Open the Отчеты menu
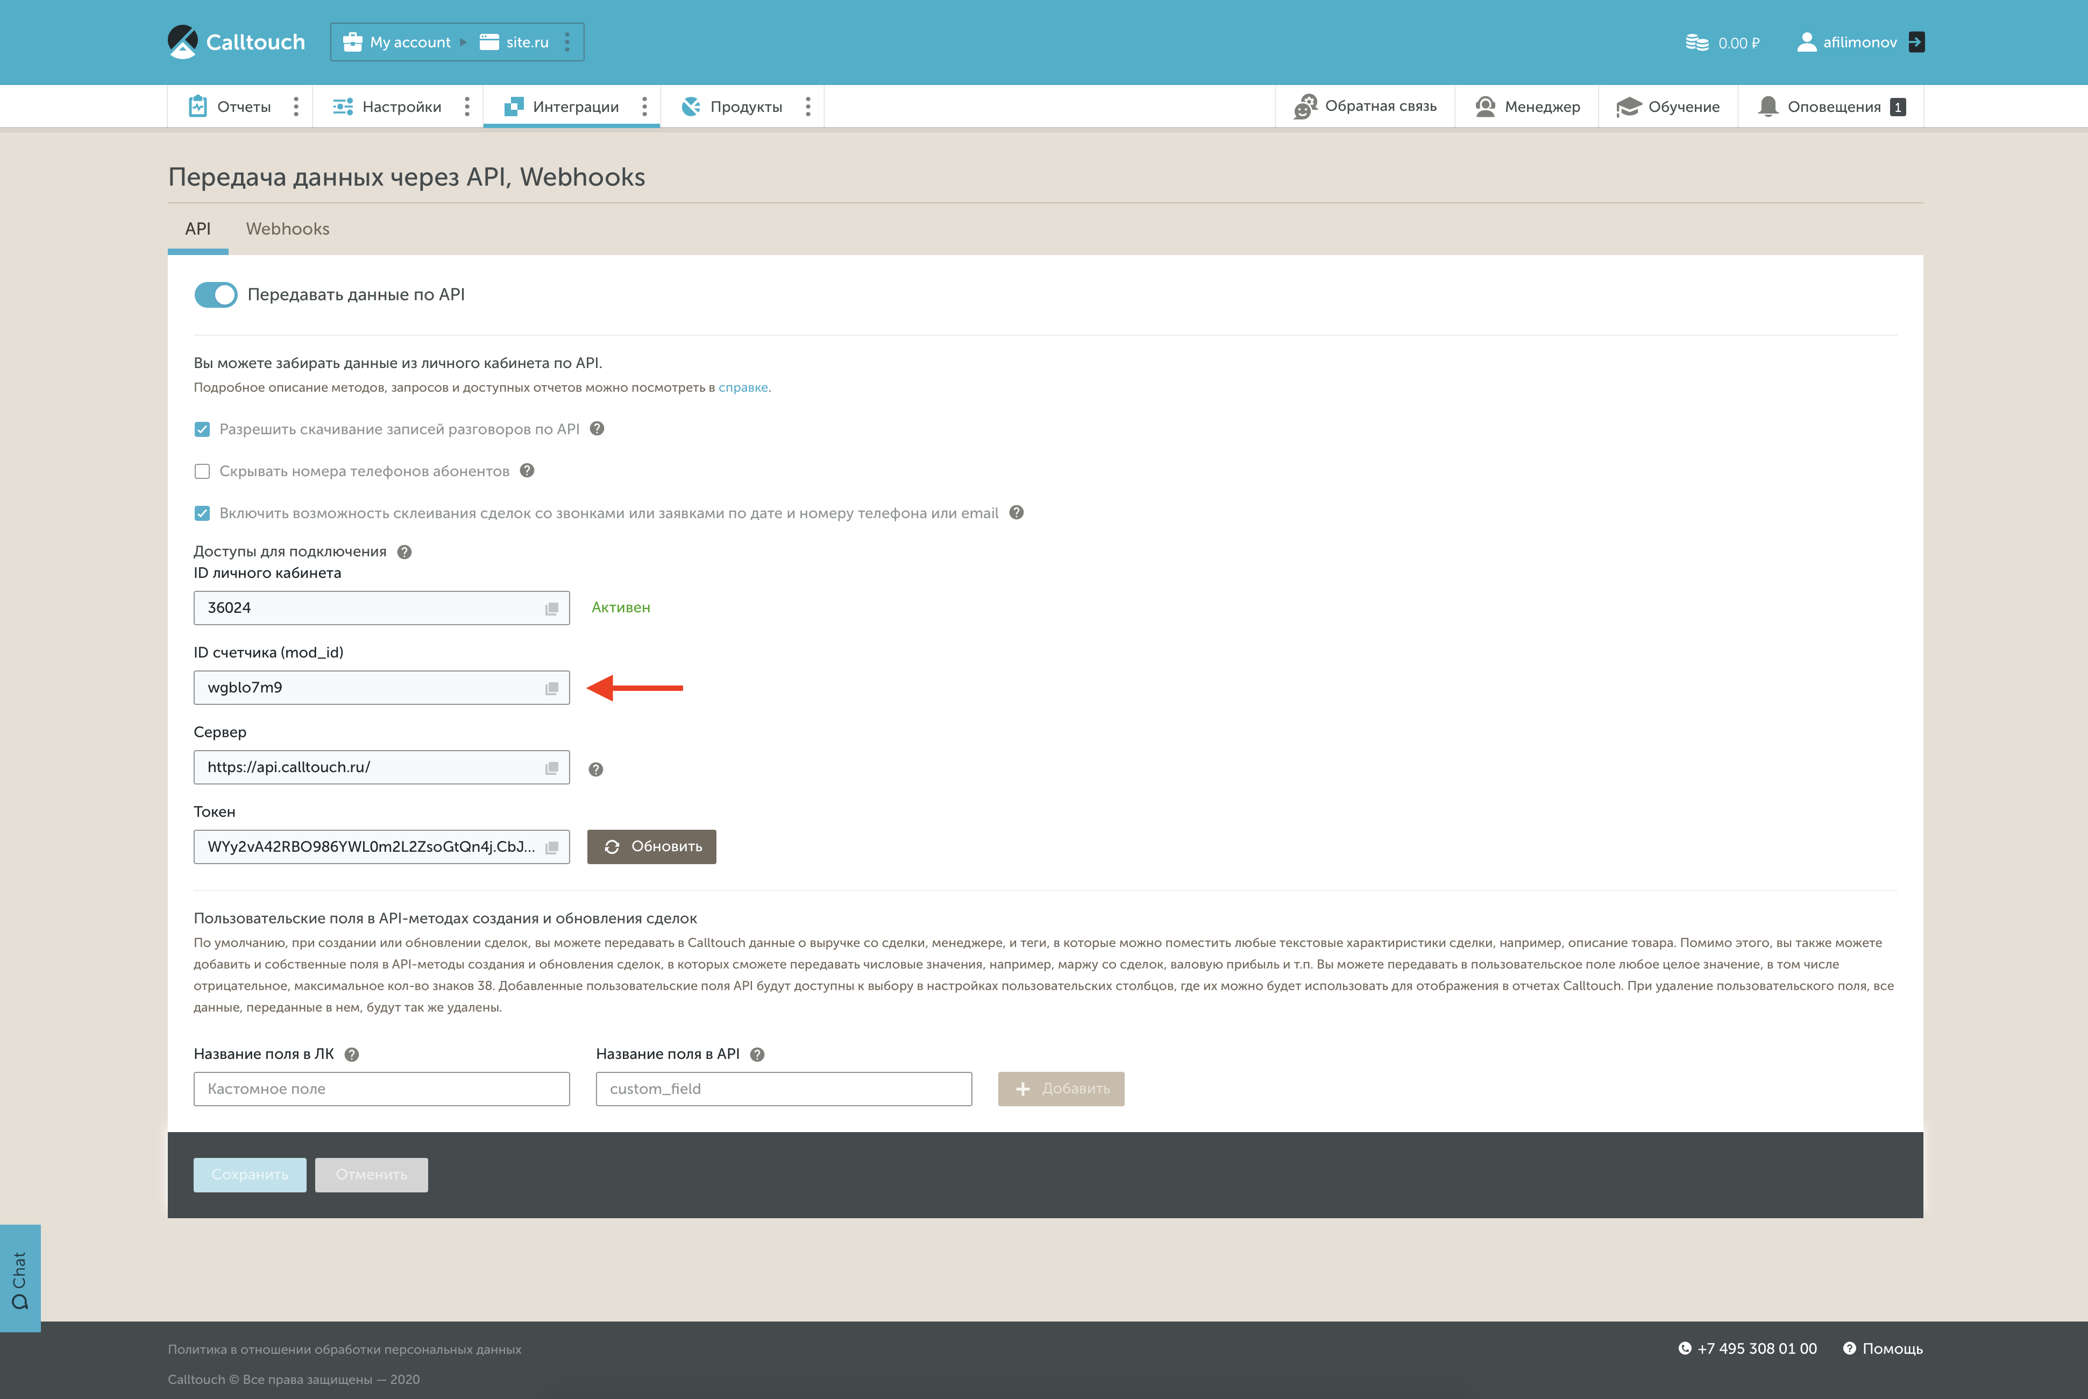 pos(230,106)
